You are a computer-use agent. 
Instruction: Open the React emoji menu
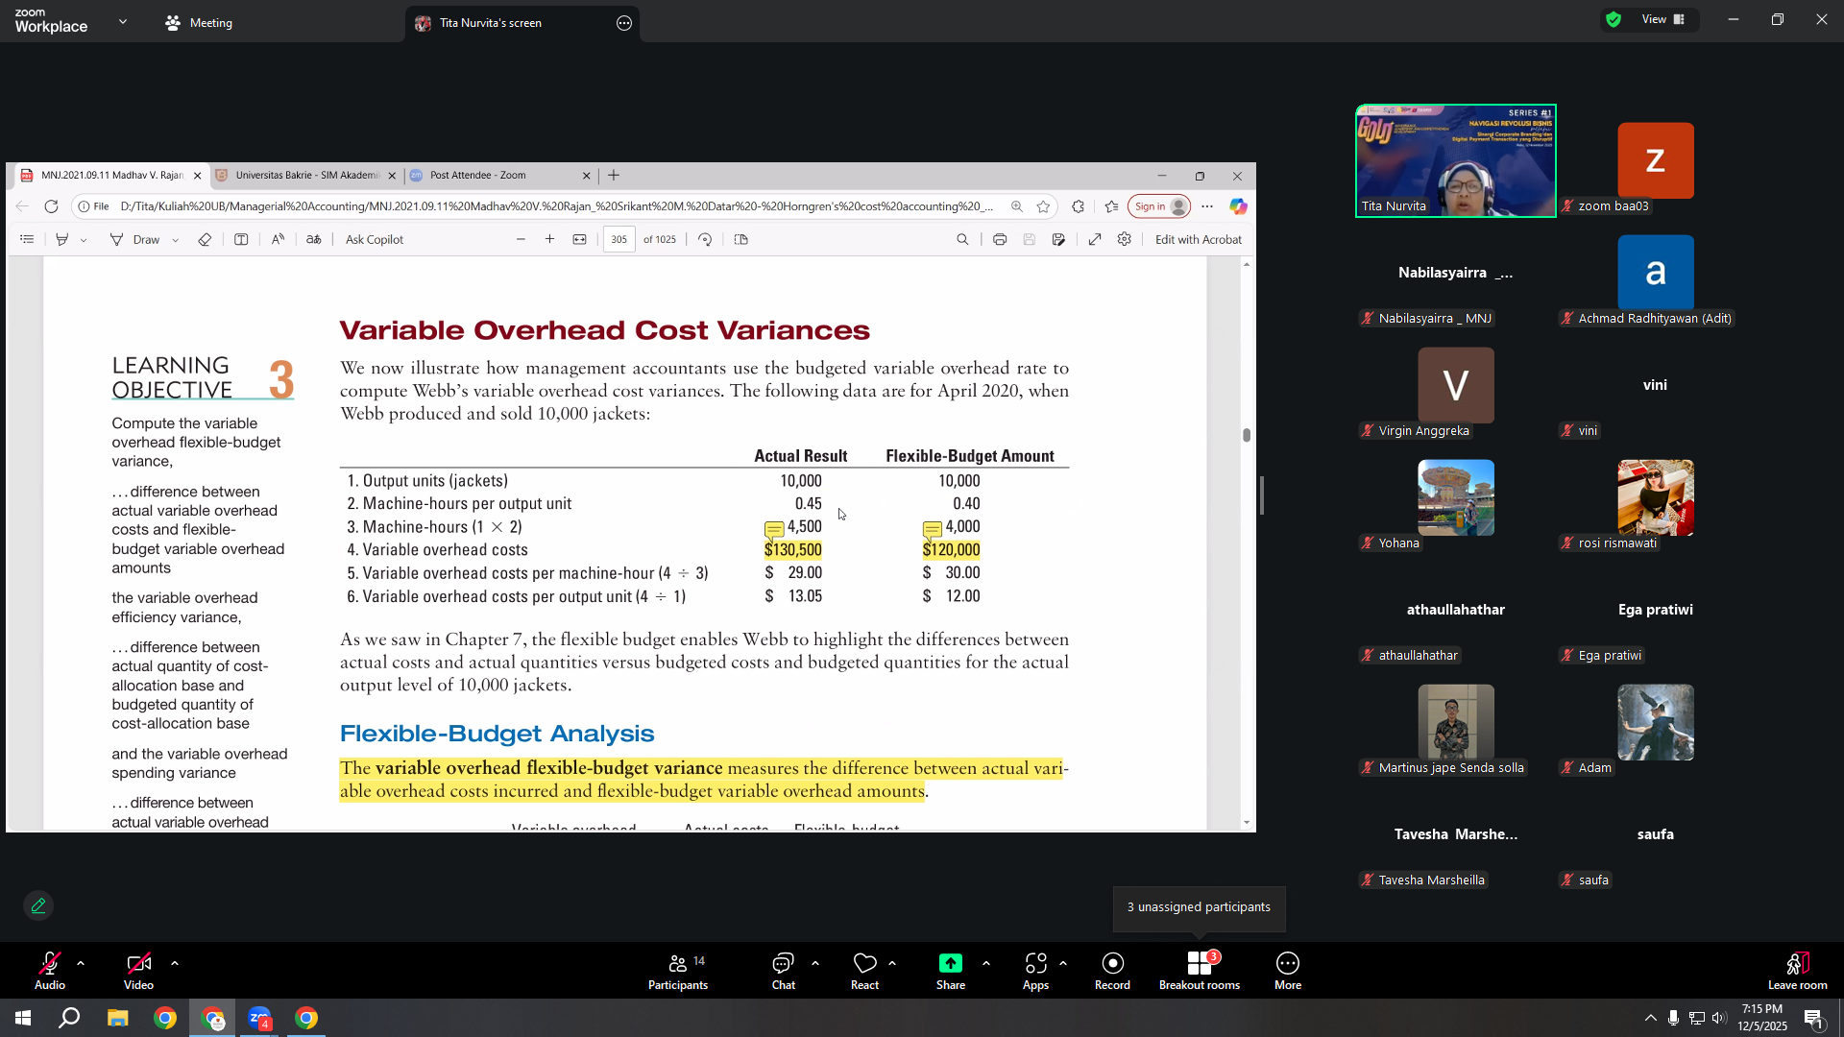pos(864,970)
